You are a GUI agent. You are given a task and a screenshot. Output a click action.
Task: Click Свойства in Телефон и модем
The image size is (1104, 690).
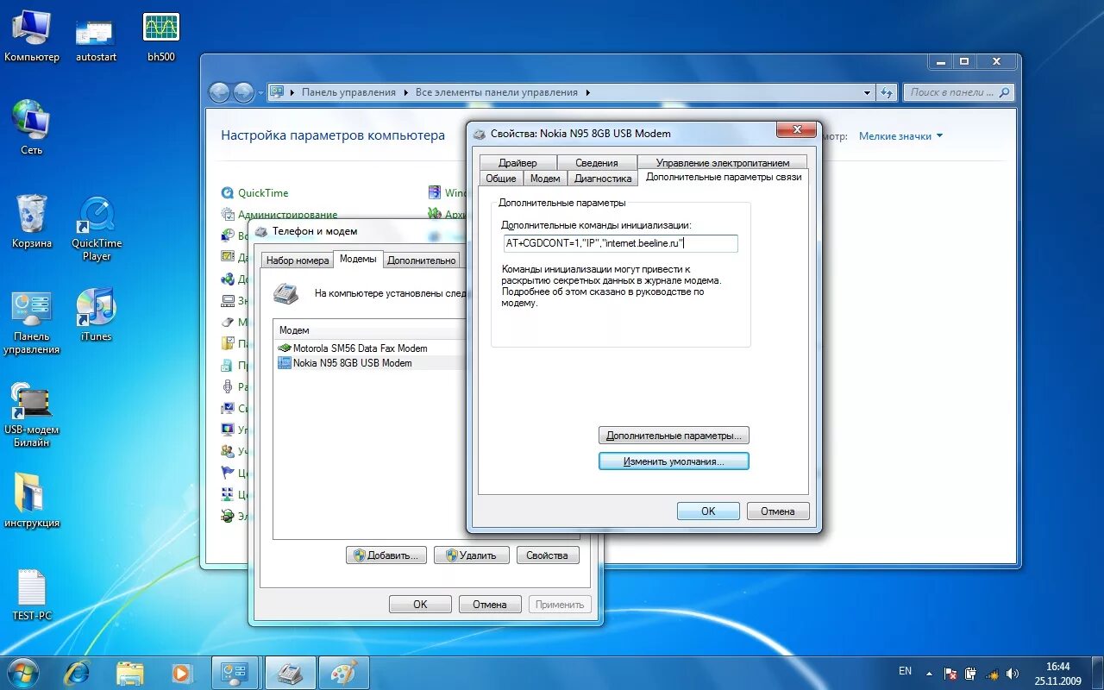tap(547, 555)
